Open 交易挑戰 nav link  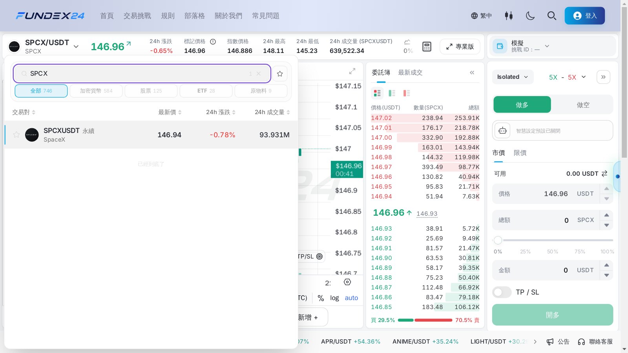point(137,16)
